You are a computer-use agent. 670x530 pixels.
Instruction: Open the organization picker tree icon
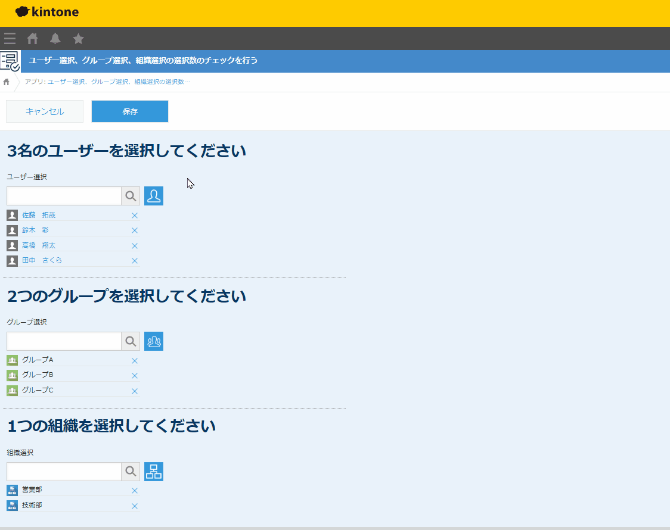154,472
